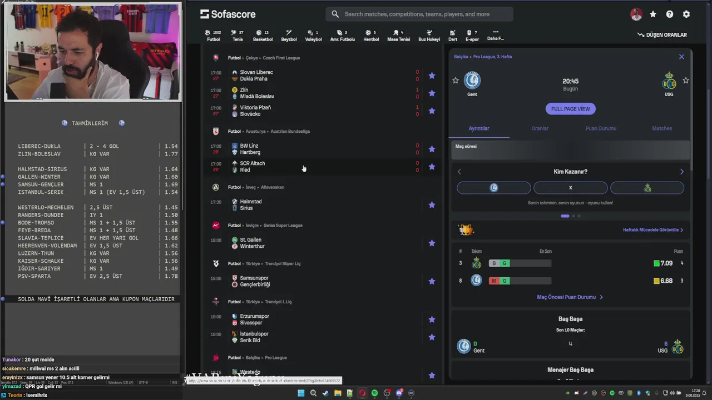Open Discord from the taskbar
The height and width of the screenshot is (400, 712).
point(399,393)
